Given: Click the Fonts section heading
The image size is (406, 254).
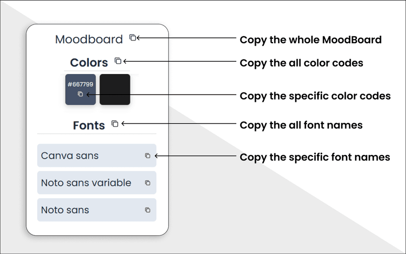Looking at the screenshot, I should click(x=89, y=126).
